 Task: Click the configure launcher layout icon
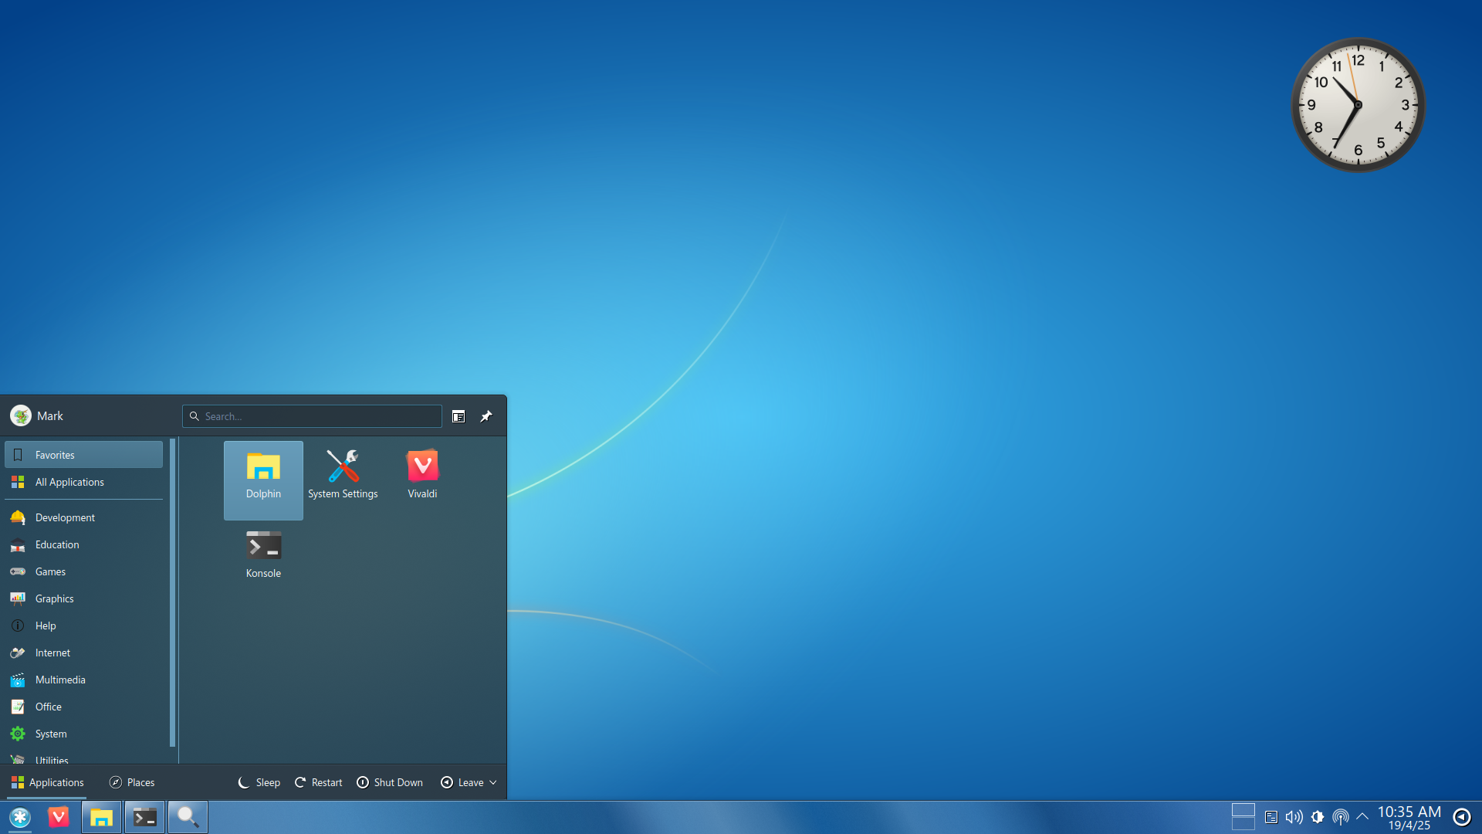click(x=458, y=416)
